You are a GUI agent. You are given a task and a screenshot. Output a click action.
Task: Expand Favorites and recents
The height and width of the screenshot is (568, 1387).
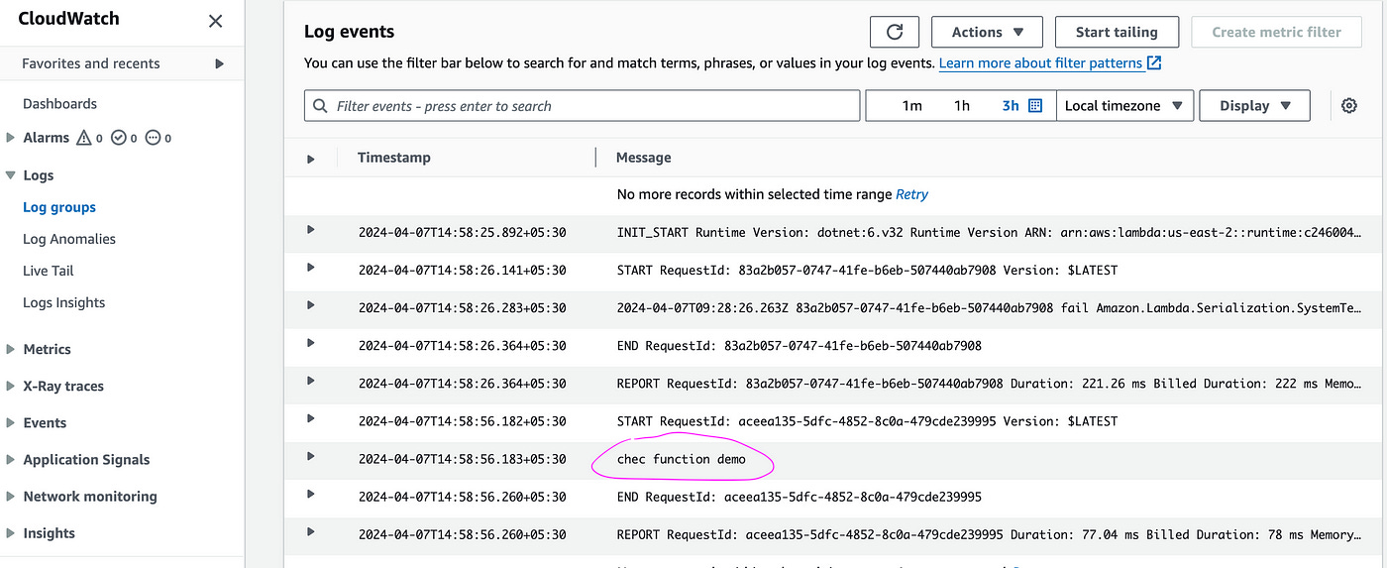tap(220, 63)
